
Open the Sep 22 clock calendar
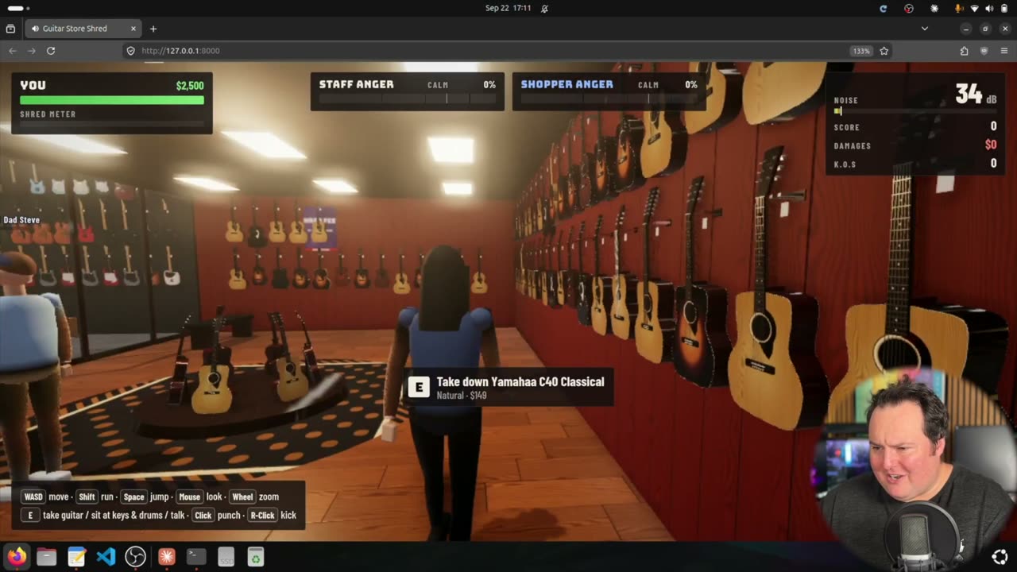[508, 8]
